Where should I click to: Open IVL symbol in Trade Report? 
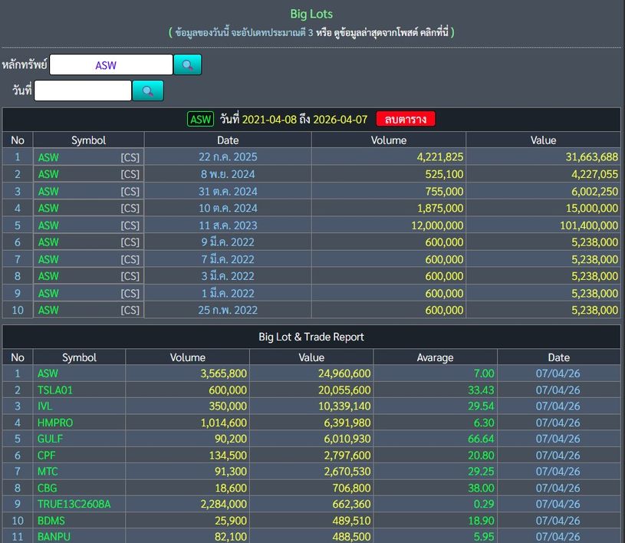tap(45, 406)
